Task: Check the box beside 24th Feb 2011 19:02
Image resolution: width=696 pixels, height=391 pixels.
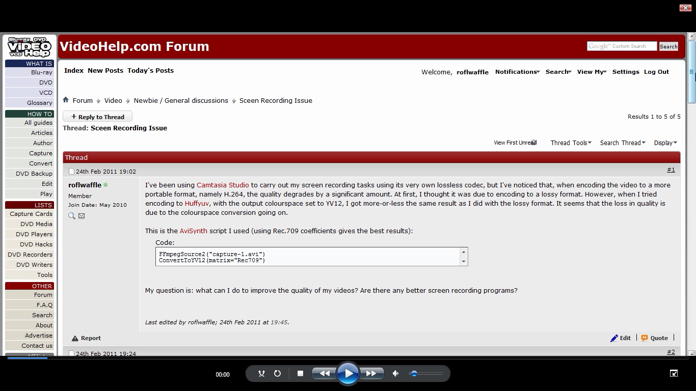Action: pos(71,172)
